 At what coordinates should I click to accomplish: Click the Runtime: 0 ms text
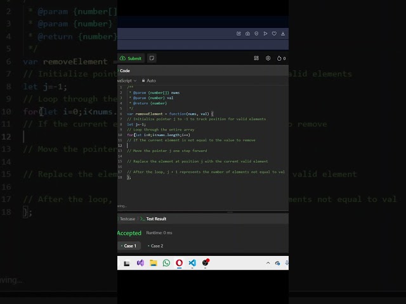(x=159, y=233)
